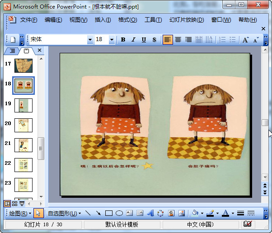This screenshot has height=233, width=272.
Task: Open the font size dropdown
Action: [x=112, y=40]
